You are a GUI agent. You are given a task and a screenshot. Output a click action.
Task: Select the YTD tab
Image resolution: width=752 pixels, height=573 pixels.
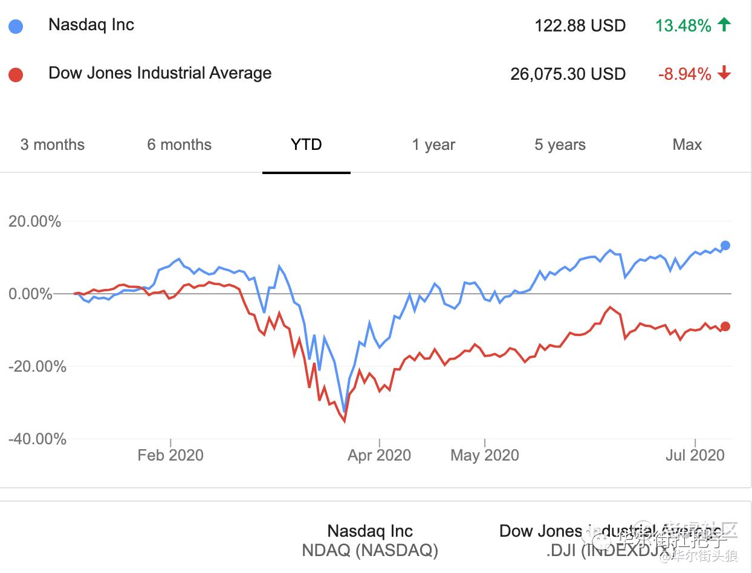point(306,145)
